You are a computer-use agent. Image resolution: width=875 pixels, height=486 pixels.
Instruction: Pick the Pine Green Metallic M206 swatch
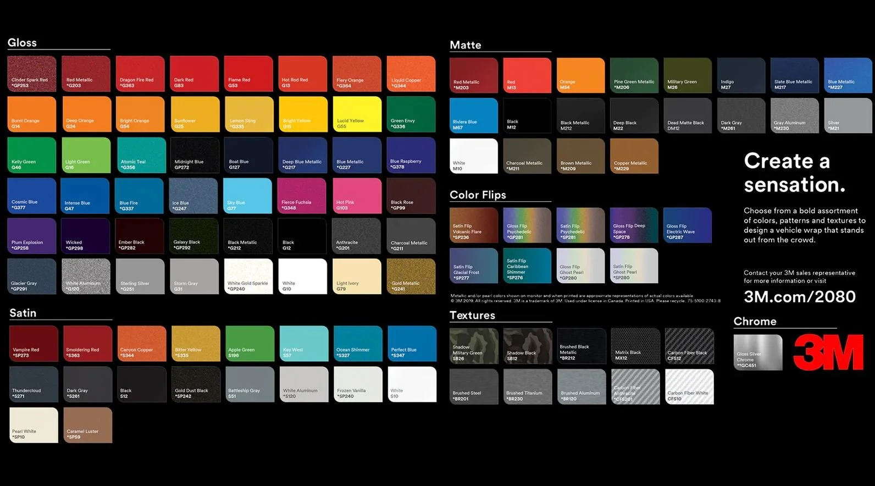(x=634, y=75)
